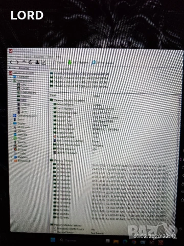The image size is (184, 246).
Task: Click the Benchmark icon in the tree
Action: 15,161
